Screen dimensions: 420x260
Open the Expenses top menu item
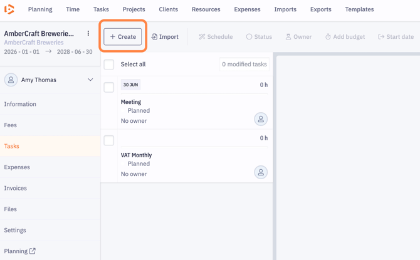point(247,9)
